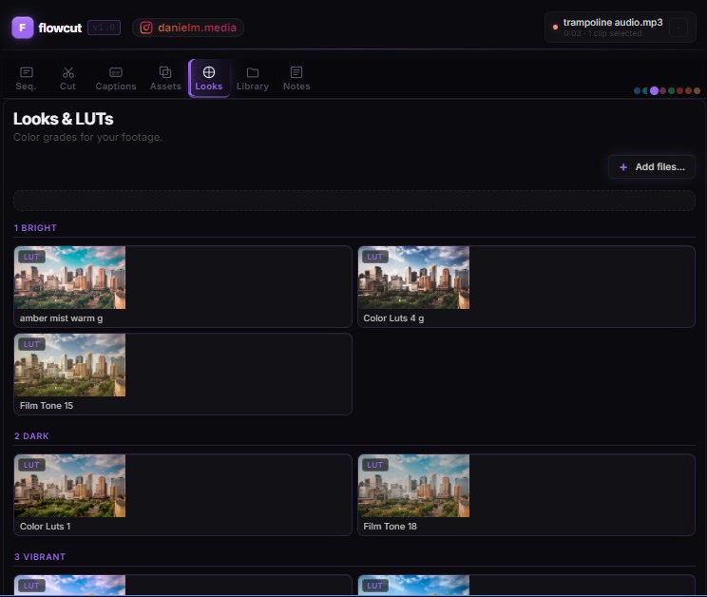Switch to the Seq. tab
The image size is (707, 597).
click(x=27, y=79)
